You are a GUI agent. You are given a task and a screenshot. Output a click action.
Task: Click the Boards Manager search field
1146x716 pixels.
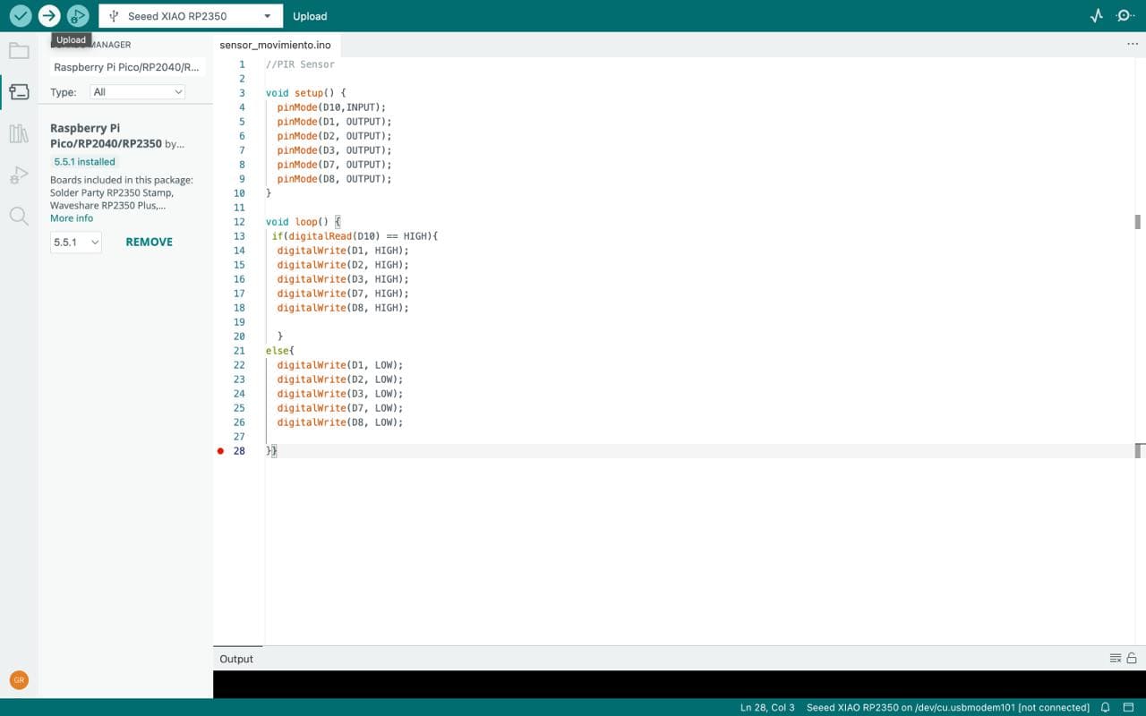(x=128, y=67)
